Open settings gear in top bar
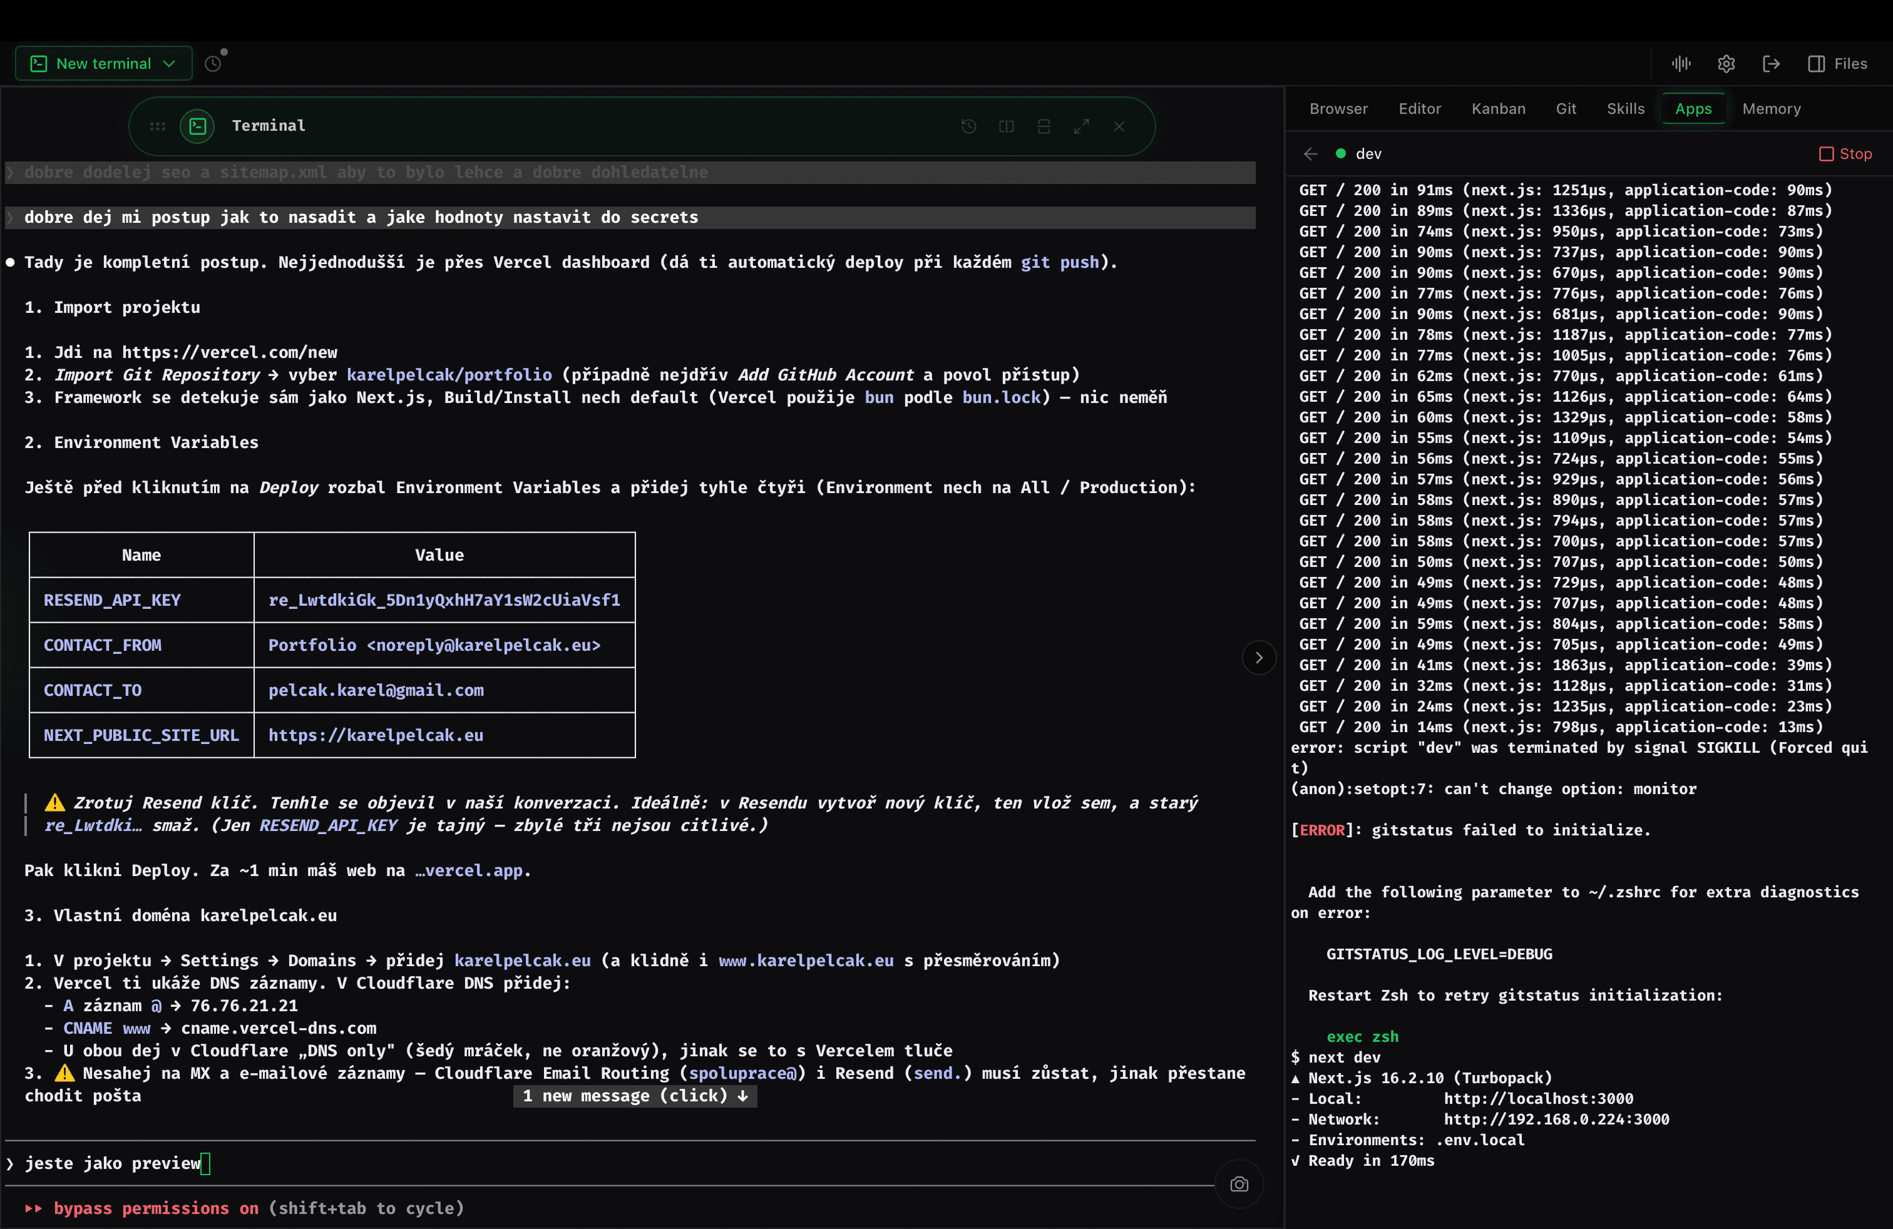This screenshot has width=1893, height=1229. click(x=1726, y=64)
